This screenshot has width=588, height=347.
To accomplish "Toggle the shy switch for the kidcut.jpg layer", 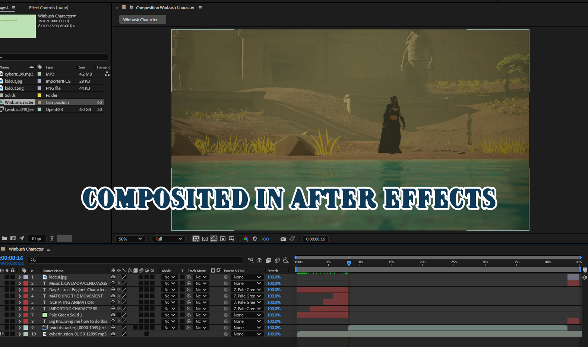I will pyautogui.click(x=113, y=277).
